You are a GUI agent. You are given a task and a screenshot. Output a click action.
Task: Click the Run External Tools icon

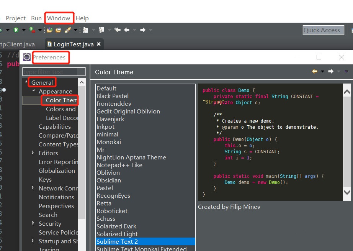[x=33, y=30]
